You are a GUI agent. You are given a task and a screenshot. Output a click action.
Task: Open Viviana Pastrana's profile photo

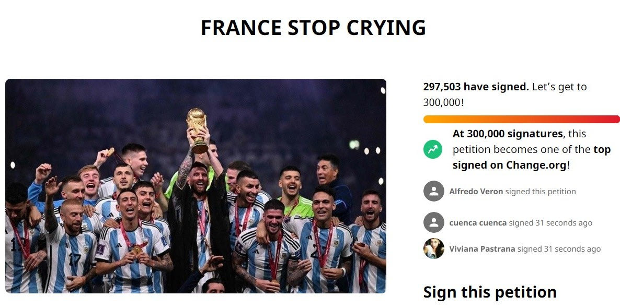(x=433, y=248)
